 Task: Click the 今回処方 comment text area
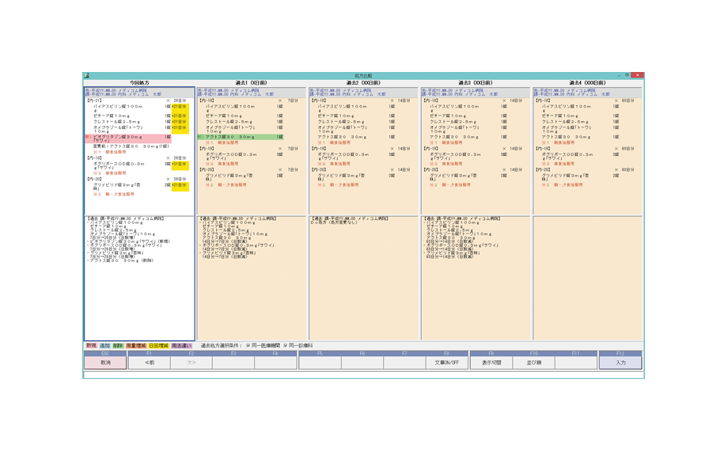139,277
